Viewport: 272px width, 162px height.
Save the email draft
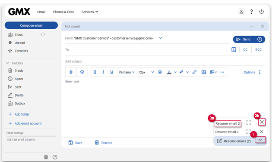click(x=75, y=143)
